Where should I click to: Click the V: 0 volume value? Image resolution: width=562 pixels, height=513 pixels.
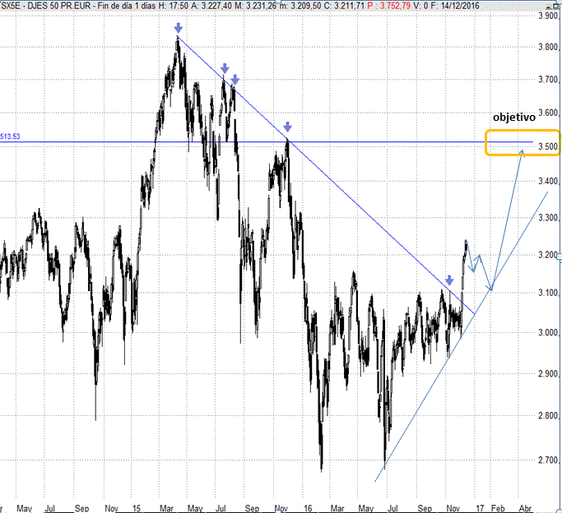pos(420,6)
